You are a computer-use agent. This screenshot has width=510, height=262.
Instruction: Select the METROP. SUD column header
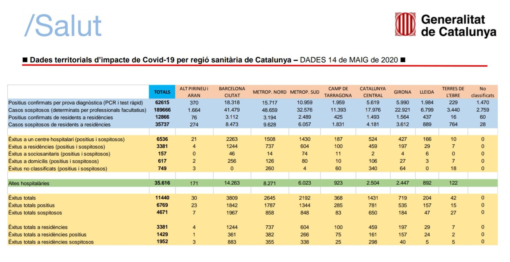305,92
